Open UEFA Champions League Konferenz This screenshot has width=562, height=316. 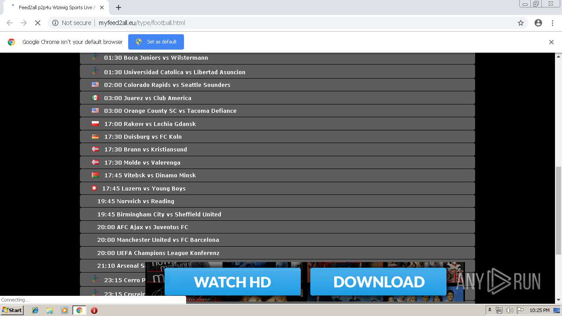(158, 253)
